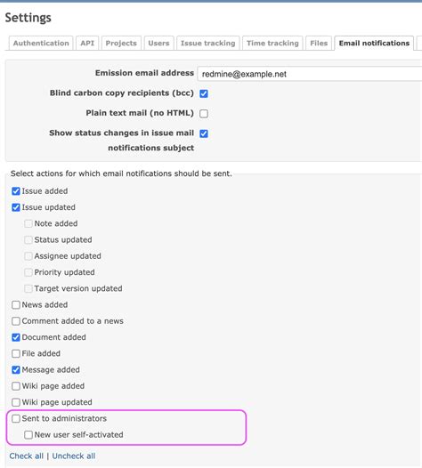Open the Authentication settings tab
The image size is (422, 468).
41,44
